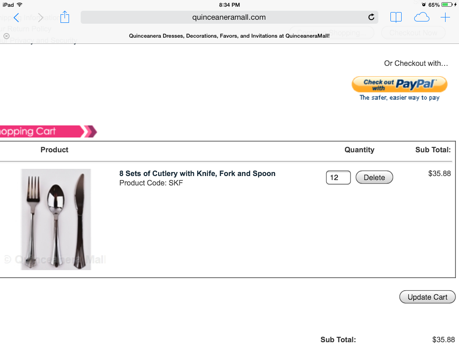Check out with PayPal button
The width and height of the screenshot is (459, 344).
pyautogui.click(x=399, y=85)
